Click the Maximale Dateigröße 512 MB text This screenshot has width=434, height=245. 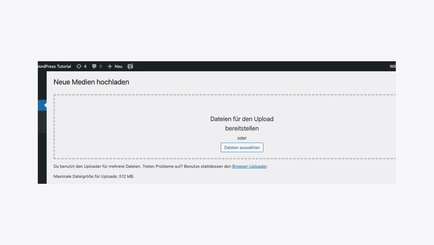pyautogui.click(x=94, y=176)
